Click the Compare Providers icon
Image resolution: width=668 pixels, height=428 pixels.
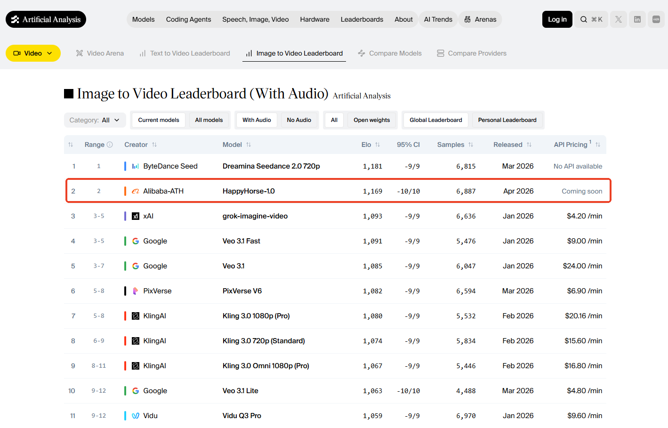click(441, 53)
